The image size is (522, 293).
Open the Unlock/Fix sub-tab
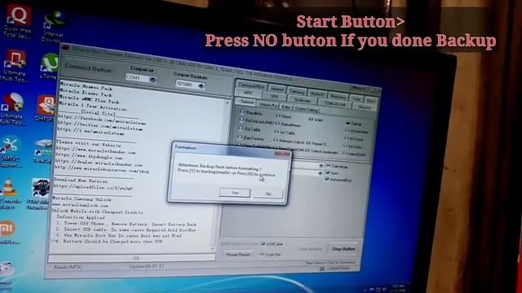point(268,105)
